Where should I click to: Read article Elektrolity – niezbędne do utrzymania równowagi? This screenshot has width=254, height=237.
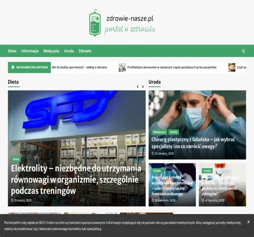coord(76,179)
